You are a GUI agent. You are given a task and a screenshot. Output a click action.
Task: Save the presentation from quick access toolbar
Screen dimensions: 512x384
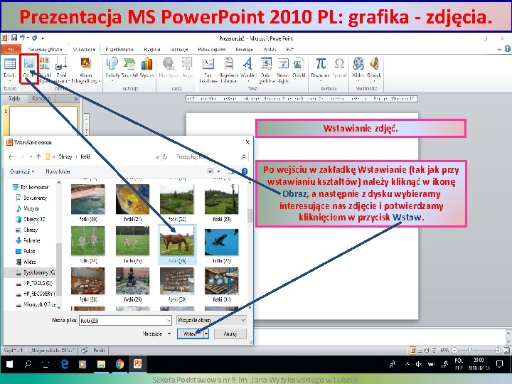point(14,38)
